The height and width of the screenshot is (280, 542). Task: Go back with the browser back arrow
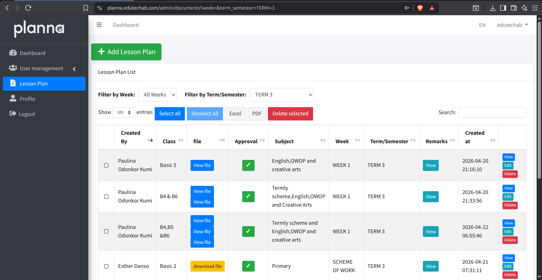pos(7,8)
